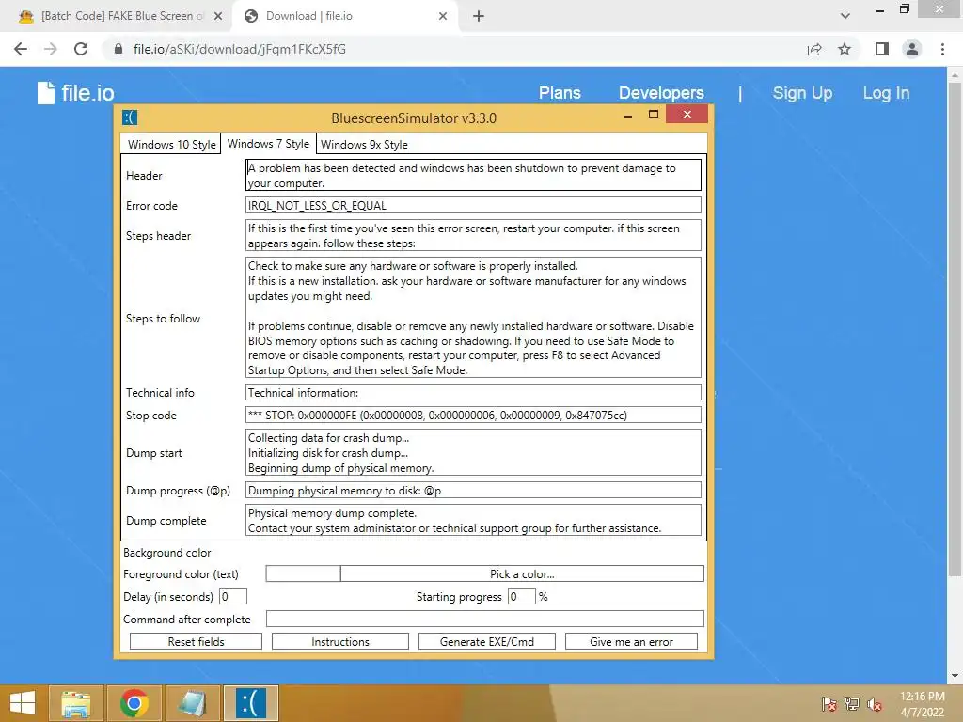
Task: Close the Batch Code FAKE Blue Screen tab
Action: point(217,16)
